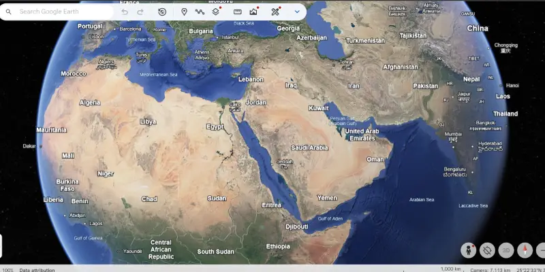This screenshot has height=272, width=545.
Task: Click the Central African Republic label
Action: [161, 250]
